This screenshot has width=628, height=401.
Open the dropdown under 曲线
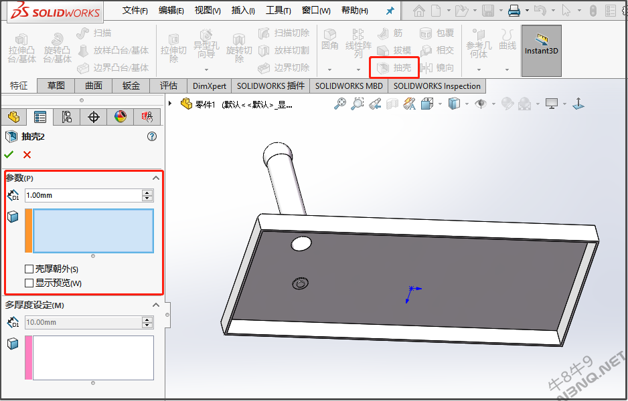[507, 70]
